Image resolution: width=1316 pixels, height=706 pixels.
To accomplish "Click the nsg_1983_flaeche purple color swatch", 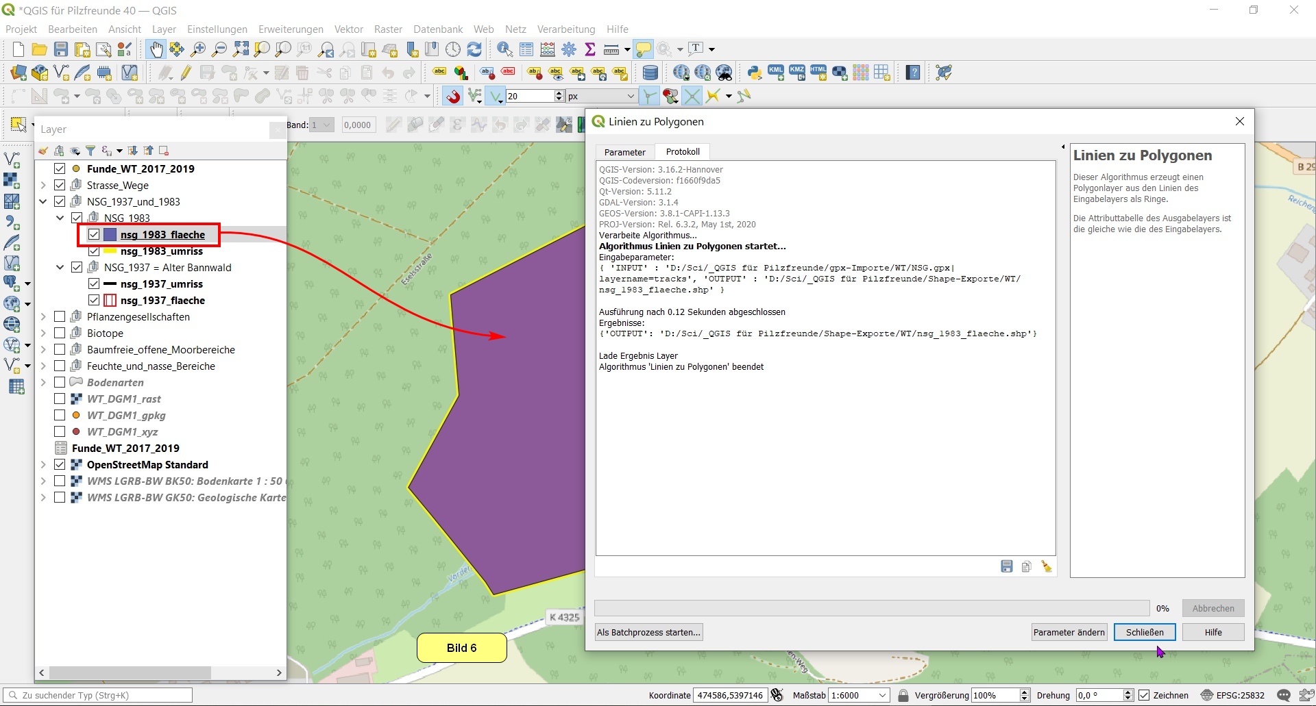I will click(x=110, y=234).
